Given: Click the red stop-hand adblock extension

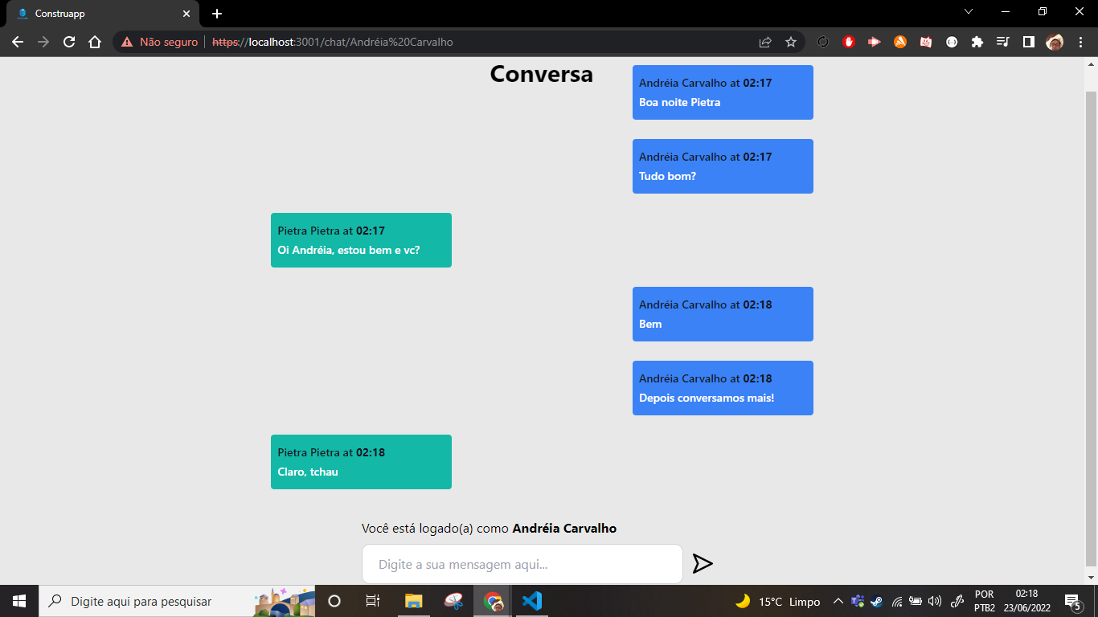Looking at the screenshot, I should (x=849, y=42).
